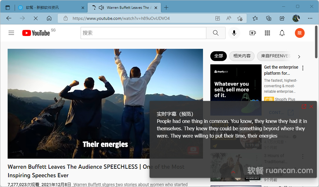Start voice search with microphone icon

(x=234, y=33)
